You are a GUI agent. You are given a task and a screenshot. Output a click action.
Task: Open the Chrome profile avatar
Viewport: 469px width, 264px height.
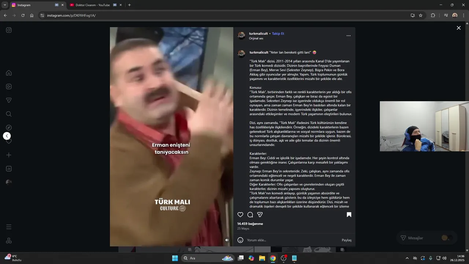pos(455,15)
